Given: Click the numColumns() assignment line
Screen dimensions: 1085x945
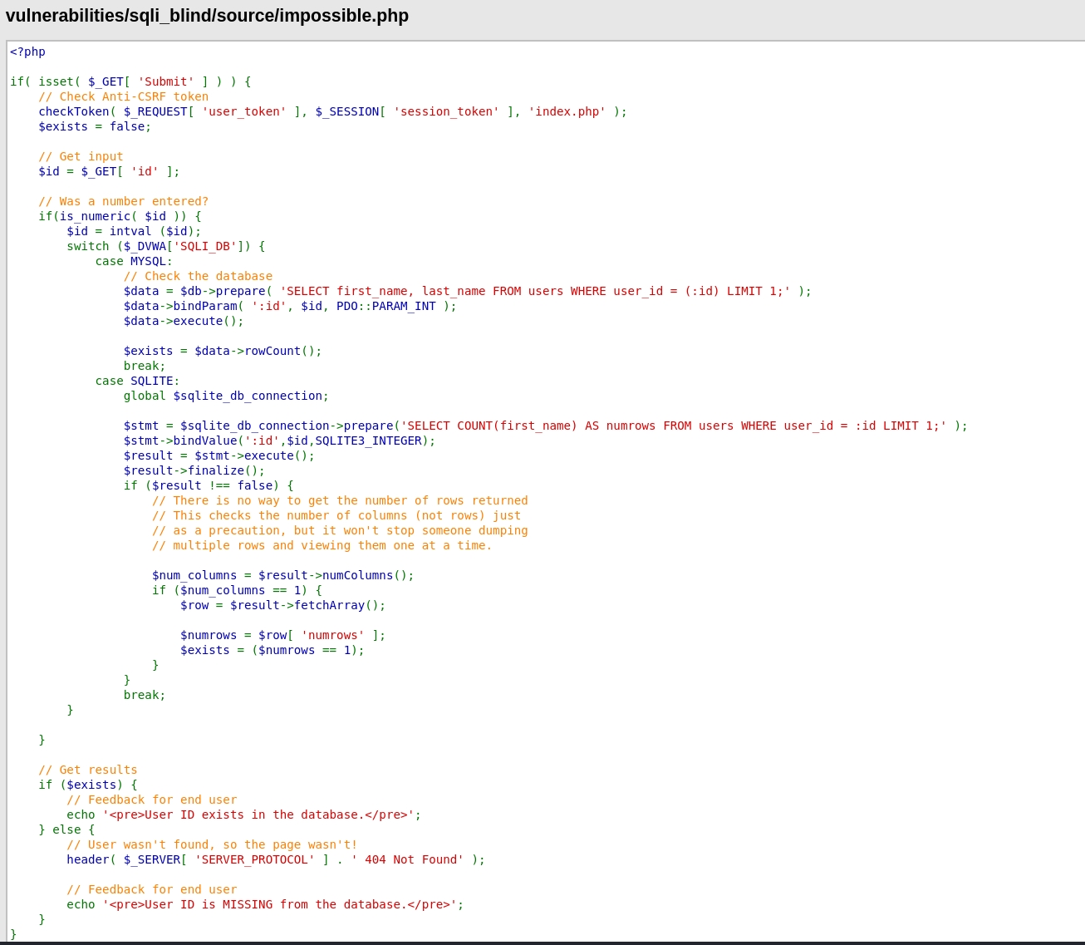Looking at the screenshot, I should coord(282,575).
